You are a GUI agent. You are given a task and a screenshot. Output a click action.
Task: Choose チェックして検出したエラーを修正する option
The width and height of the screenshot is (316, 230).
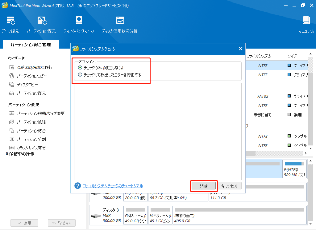(x=80, y=75)
